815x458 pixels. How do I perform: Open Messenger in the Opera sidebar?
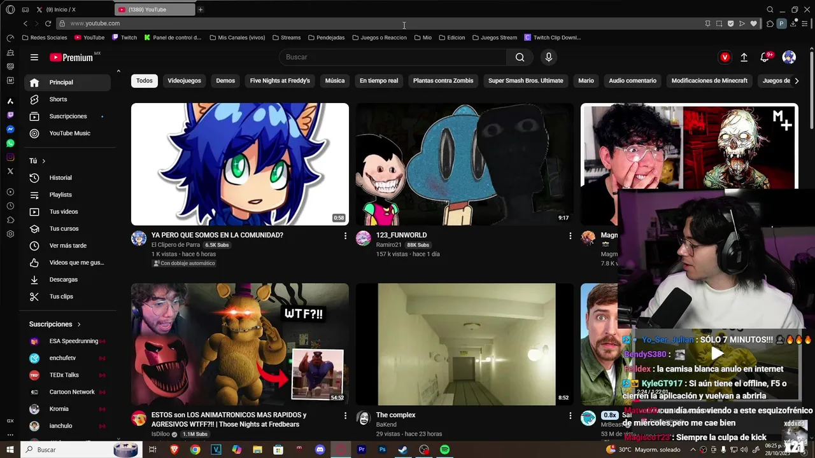10,129
